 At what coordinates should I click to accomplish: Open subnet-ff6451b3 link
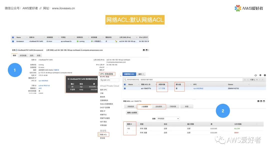(44, 85)
